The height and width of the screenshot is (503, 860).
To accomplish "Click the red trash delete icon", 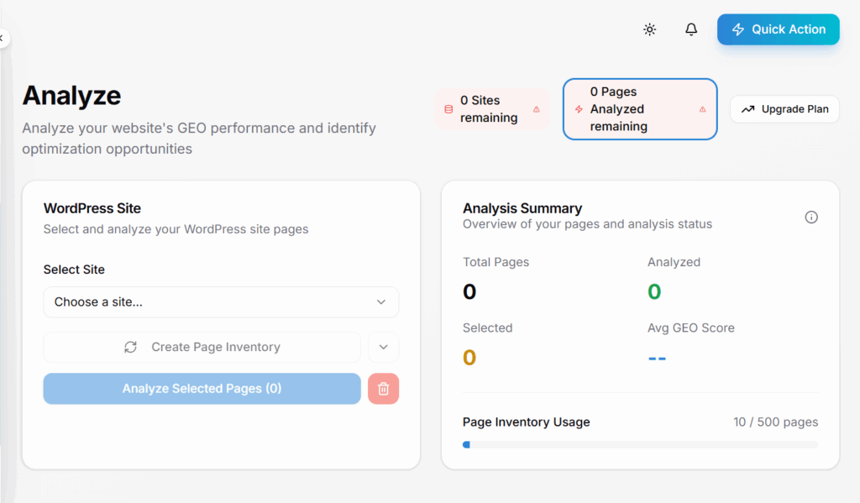I will pyautogui.click(x=383, y=389).
